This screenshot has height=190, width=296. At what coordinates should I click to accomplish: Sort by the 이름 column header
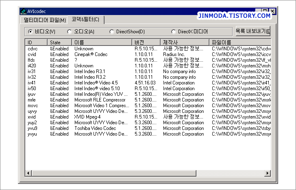click(x=102, y=42)
